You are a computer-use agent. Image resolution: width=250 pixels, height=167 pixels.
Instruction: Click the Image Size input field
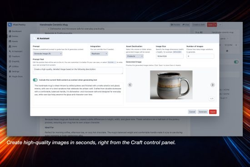(170, 56)
